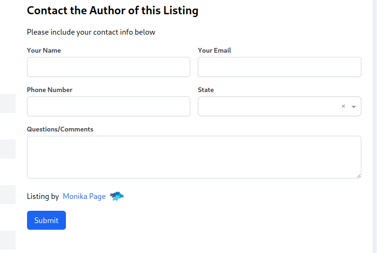The height and width of the screenshot is (253, 377).
Task: Click the blue puzzle-piece icon beside Monika Page
Action: click(x=117, y=196)
